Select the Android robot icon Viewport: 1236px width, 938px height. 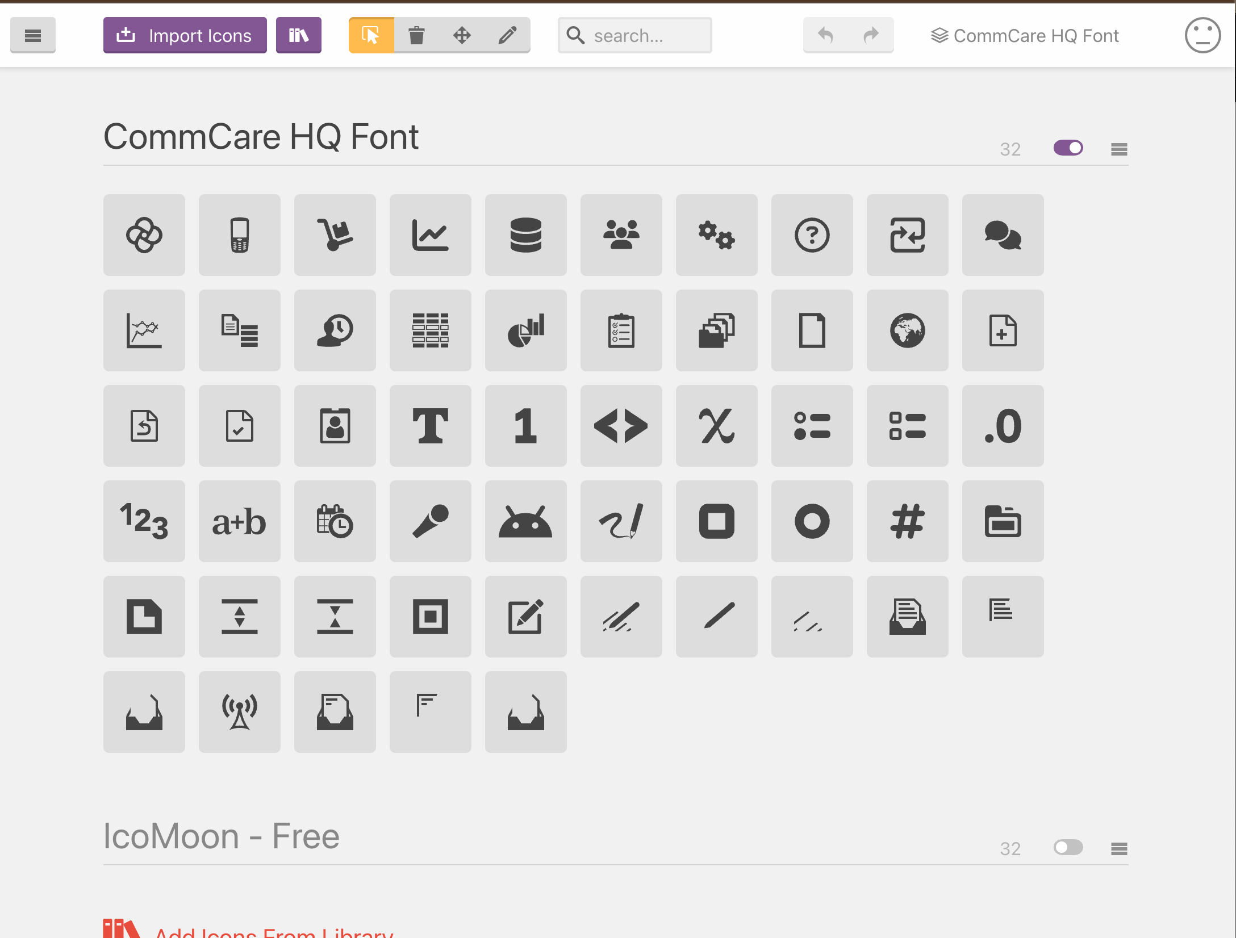point(526,521)
